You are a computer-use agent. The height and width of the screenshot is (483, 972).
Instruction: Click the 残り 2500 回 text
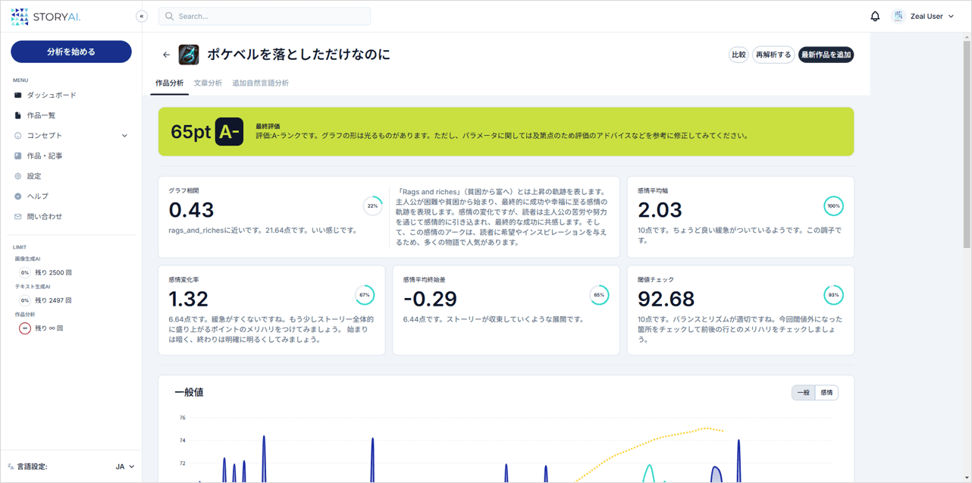click(53, 272)
